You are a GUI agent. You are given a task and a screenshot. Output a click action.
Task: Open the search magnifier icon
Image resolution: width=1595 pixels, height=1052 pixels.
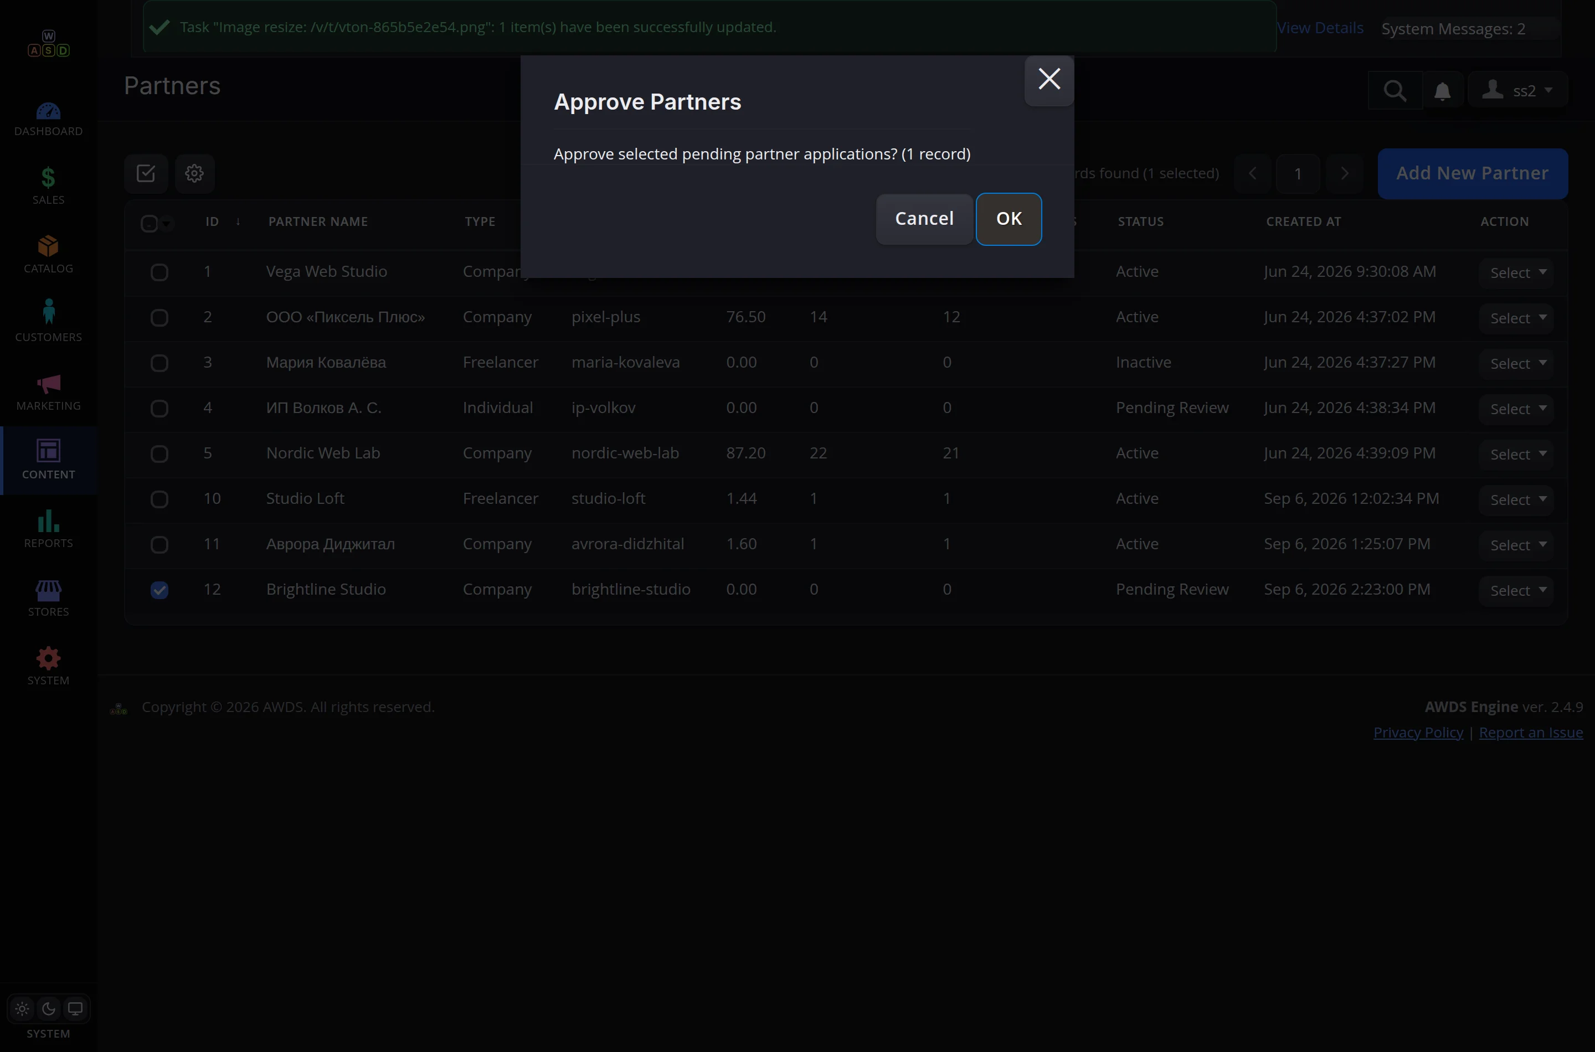(1395, 90)
